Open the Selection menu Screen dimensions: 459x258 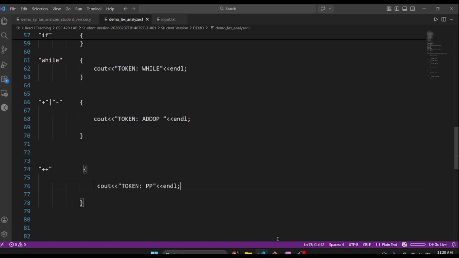(40, 9)
